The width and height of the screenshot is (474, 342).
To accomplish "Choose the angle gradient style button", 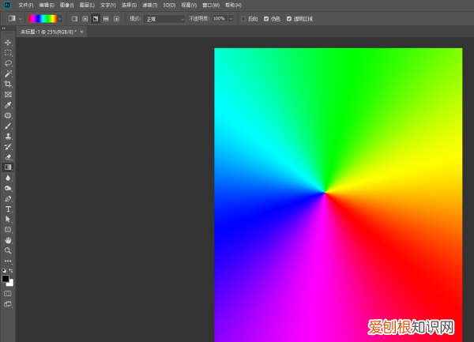I will pyautogui.click(x=95, y=17).
